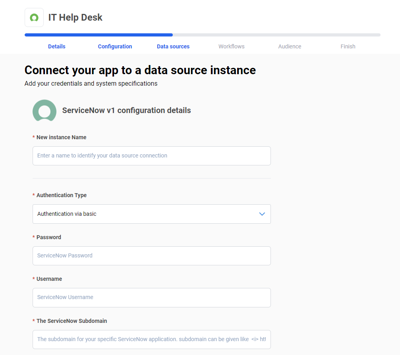Click the 'New instance Name' label
The height and width of the screenshot is (355, 400).
pos(61,137)
